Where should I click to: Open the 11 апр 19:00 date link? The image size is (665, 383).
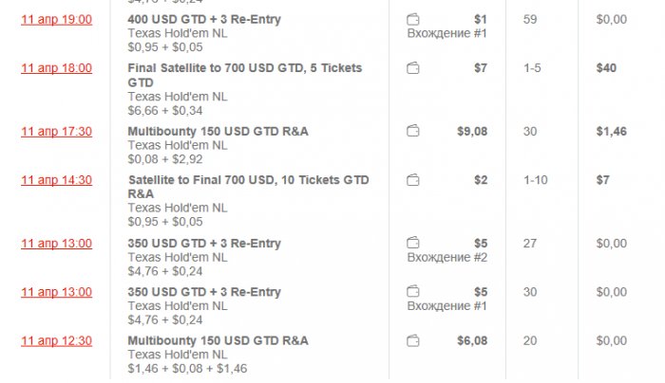pyautogui.click(x=56, y=20)
